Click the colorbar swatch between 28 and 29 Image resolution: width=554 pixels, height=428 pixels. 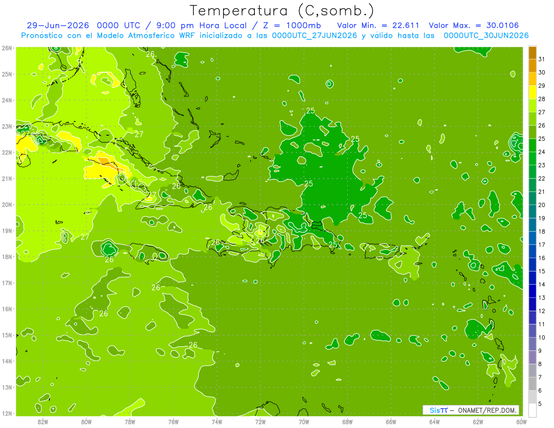pos(532,92)
